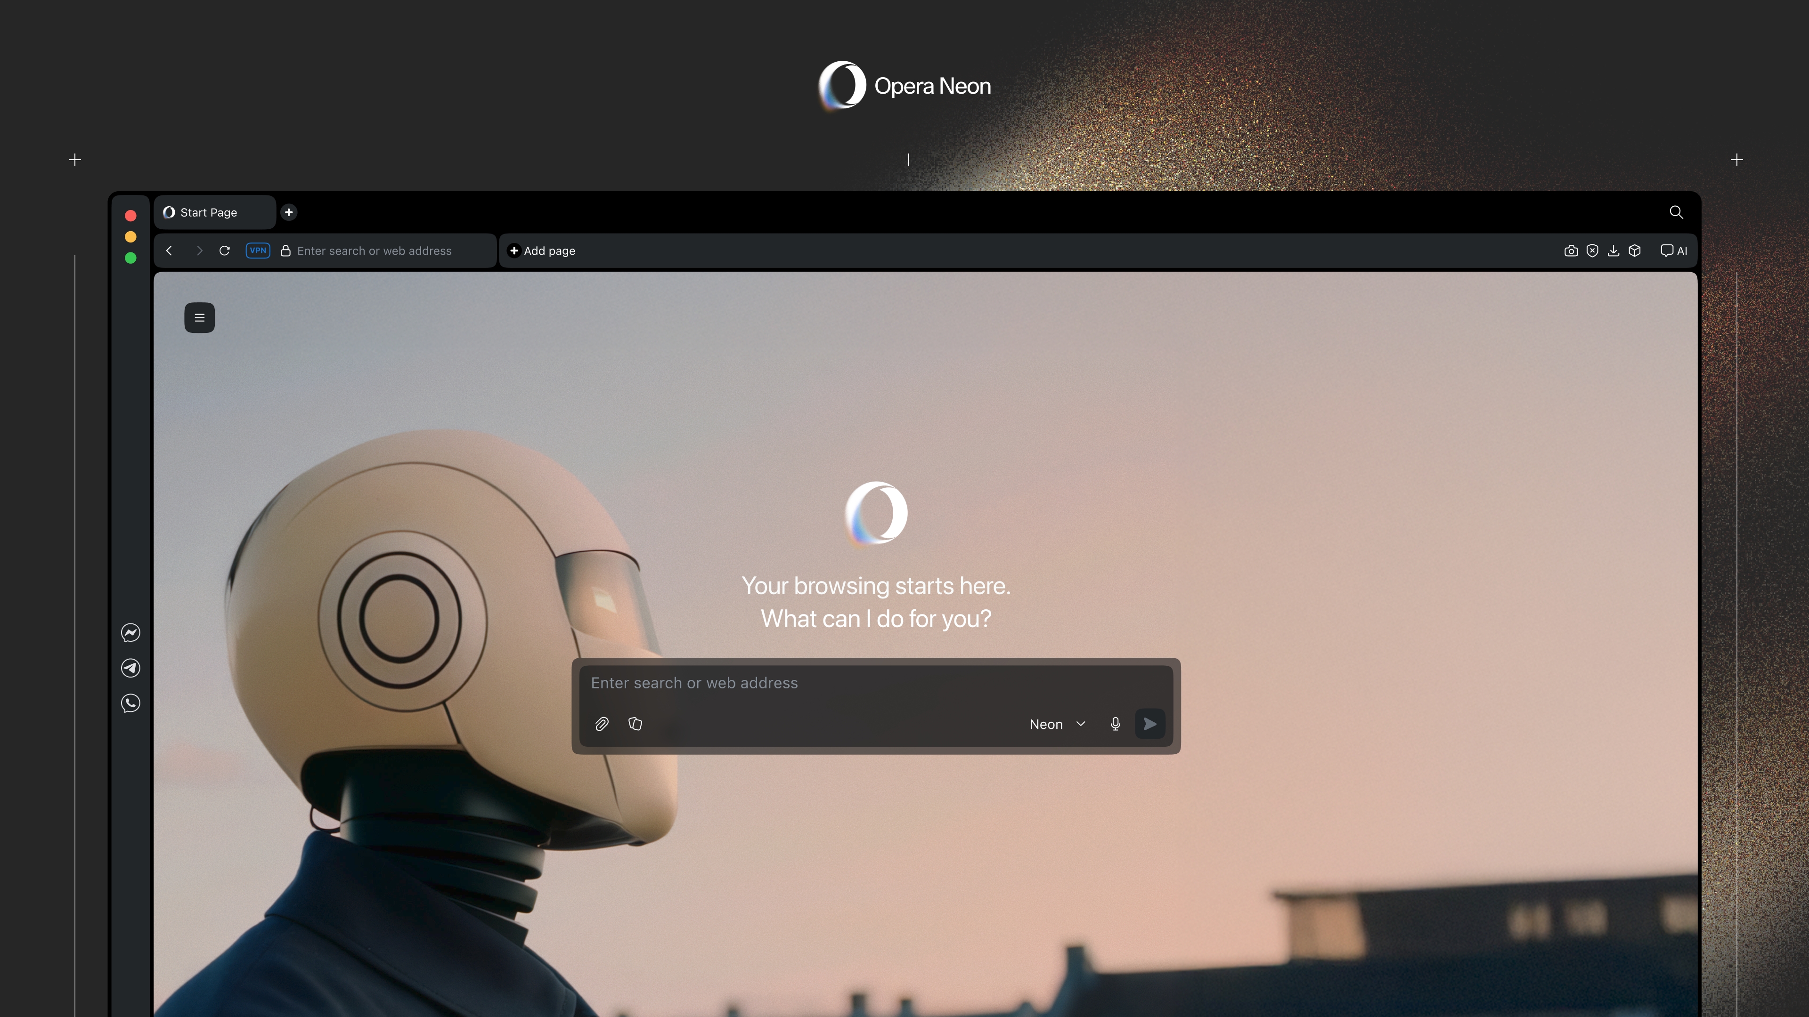
Task: Open a new tab with plus button
Action: (x=289, y=212)
